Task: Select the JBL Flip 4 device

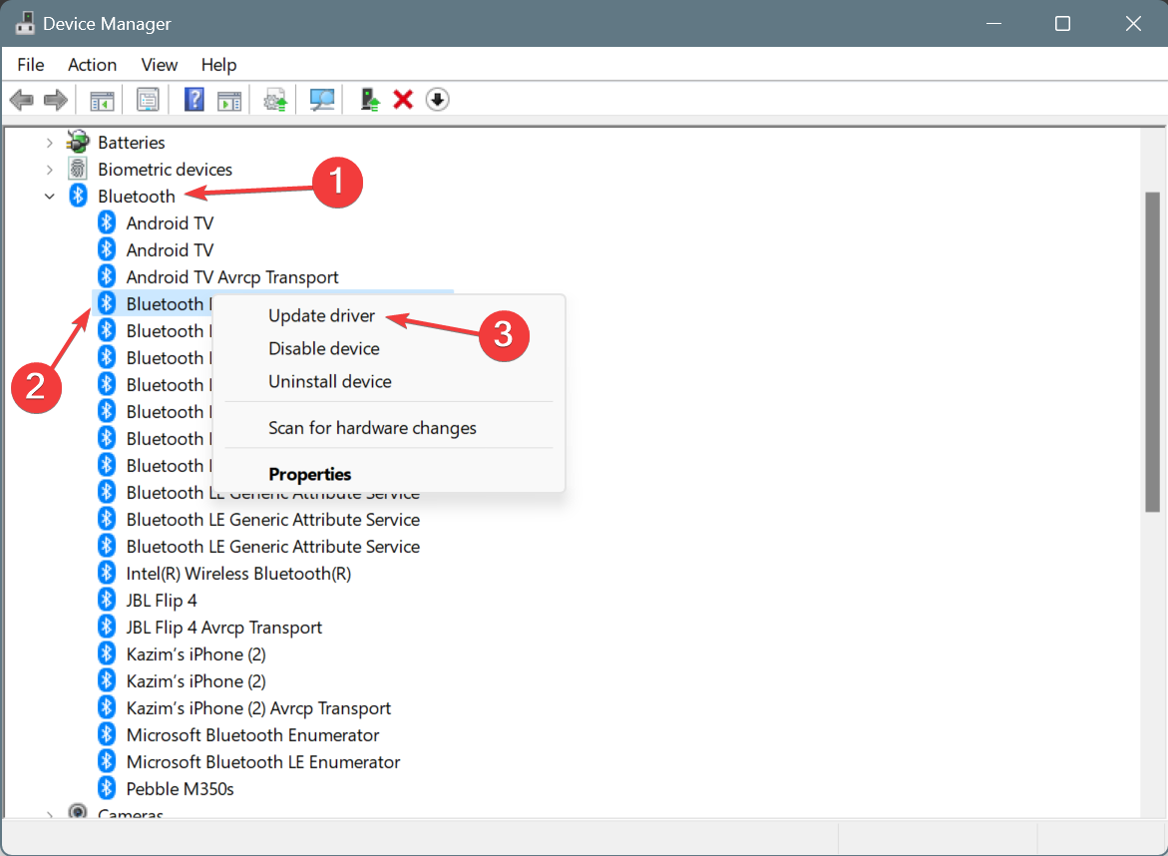Action: [x=162, y=601]
